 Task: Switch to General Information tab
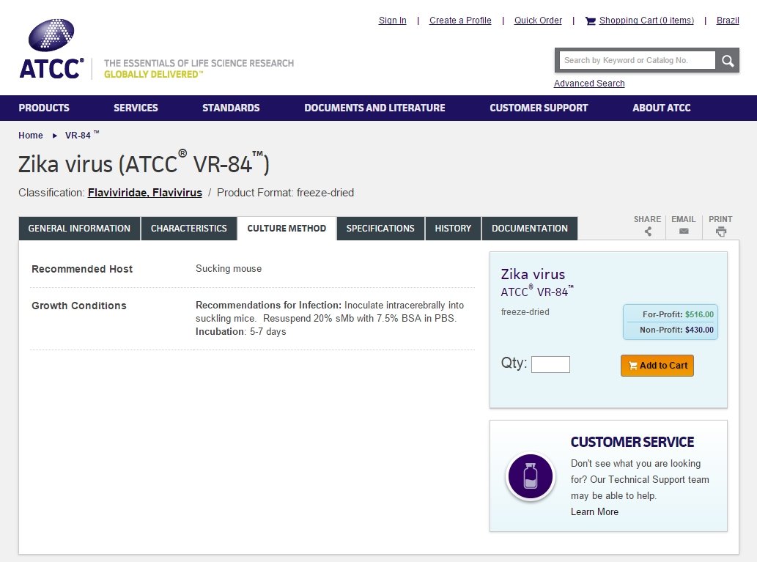tap(79, 229)
